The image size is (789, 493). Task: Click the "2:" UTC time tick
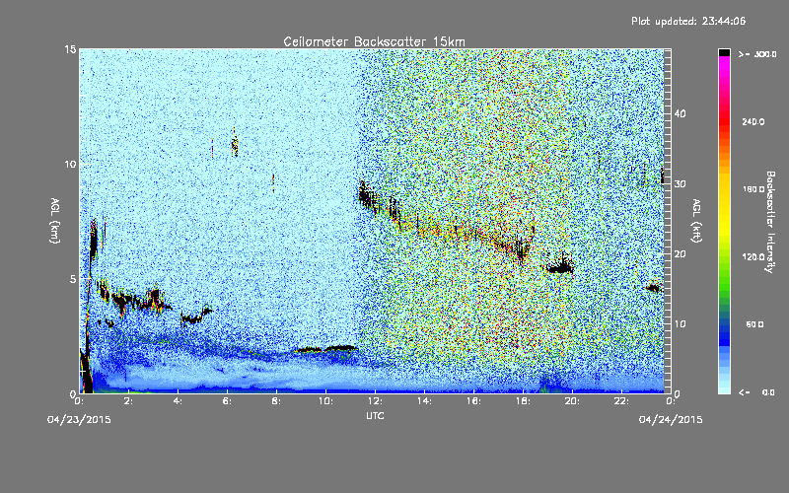pyautogui.click(x=128, y=401)
